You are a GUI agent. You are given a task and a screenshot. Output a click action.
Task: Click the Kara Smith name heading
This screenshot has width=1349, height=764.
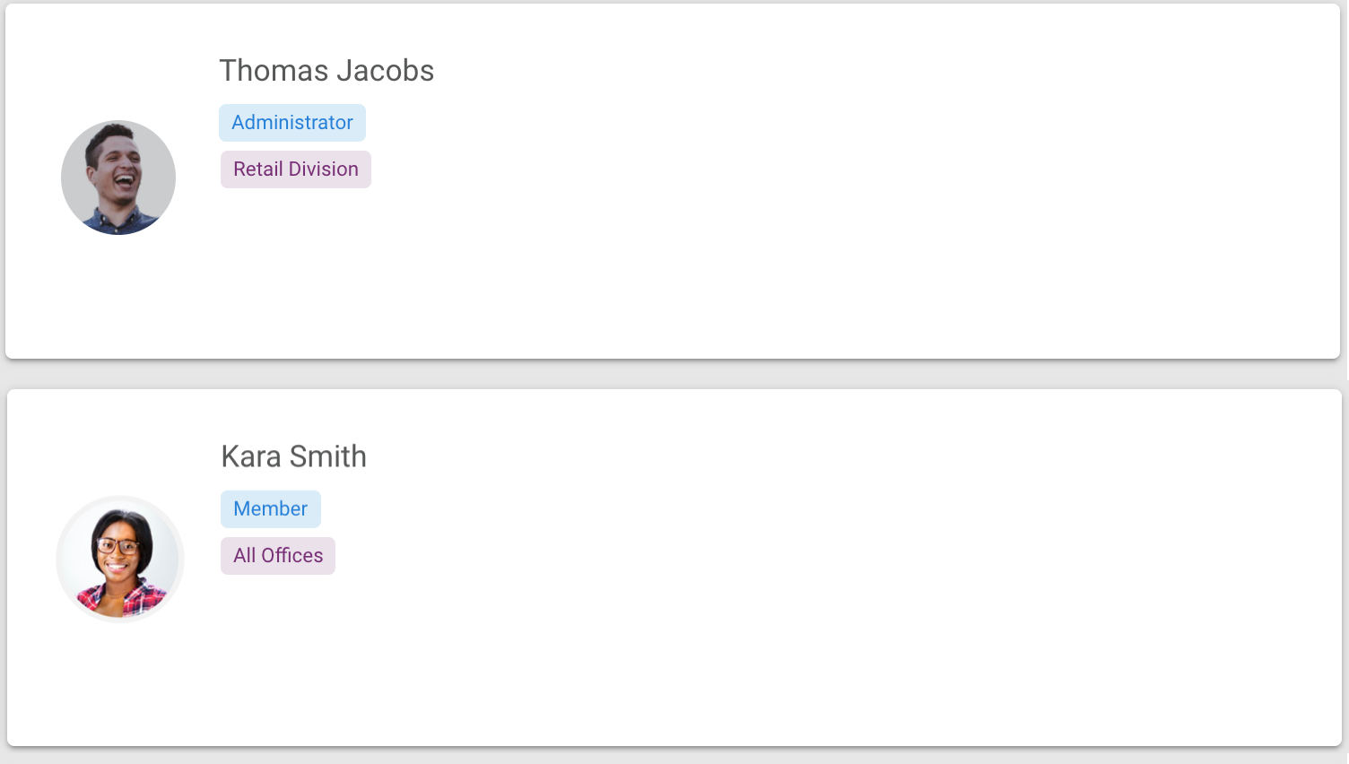tap(294, 456)
